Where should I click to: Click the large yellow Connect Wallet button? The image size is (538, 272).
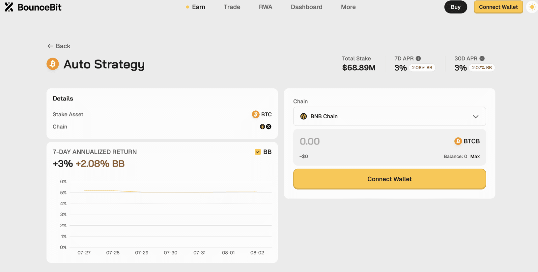coord(389,179)
